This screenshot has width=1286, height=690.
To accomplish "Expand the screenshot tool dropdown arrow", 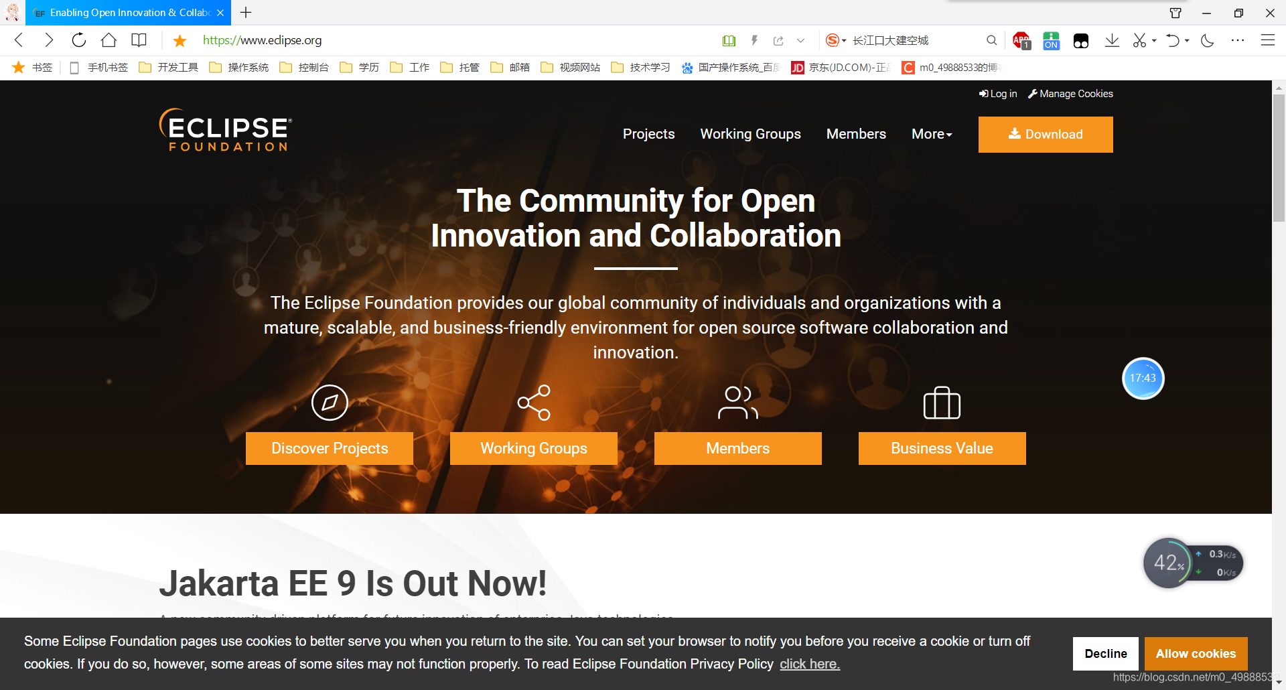I will 1154,41.
